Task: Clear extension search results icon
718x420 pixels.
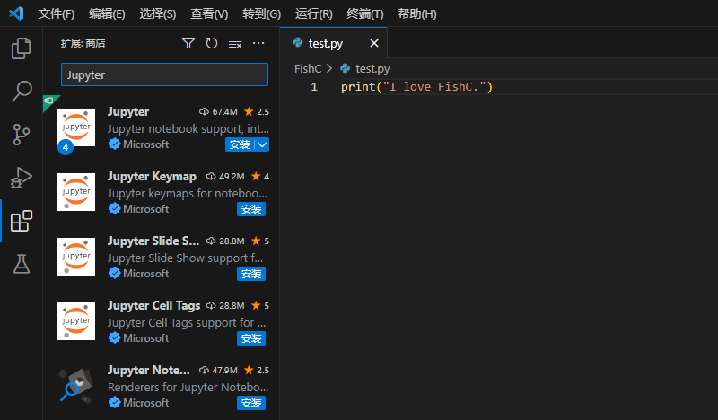Action: [x=235, y=43]
